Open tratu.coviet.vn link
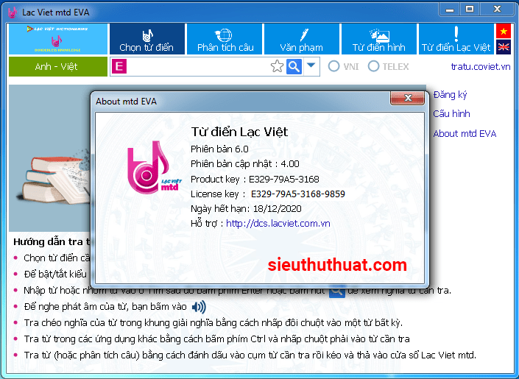 (x=481, y=66)
